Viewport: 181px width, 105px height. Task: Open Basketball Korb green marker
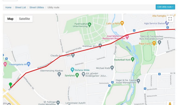[133, 60]
